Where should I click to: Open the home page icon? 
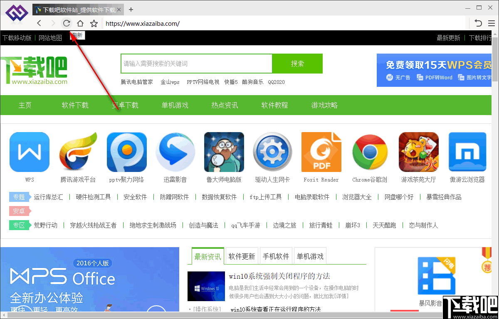[80, 24]
